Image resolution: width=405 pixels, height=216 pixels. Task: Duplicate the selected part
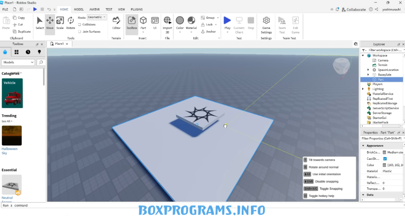[x=22, y=32]
